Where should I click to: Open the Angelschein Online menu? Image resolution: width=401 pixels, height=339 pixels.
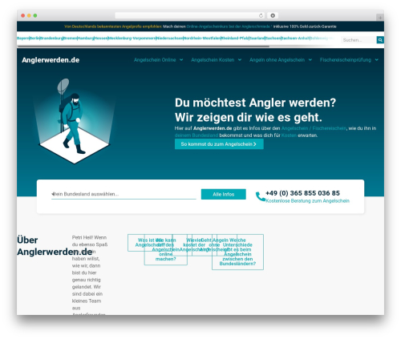point(155,60)
